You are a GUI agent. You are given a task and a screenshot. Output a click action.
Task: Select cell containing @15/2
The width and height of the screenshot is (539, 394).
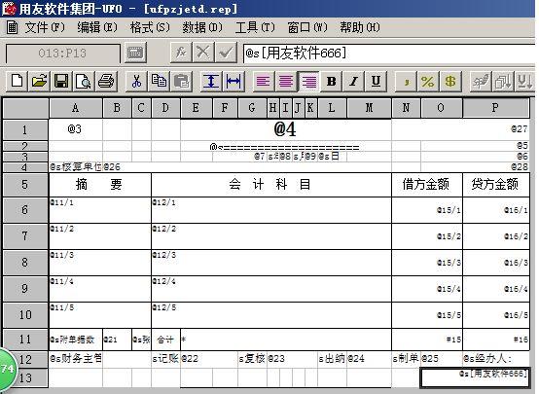point(427,236)
